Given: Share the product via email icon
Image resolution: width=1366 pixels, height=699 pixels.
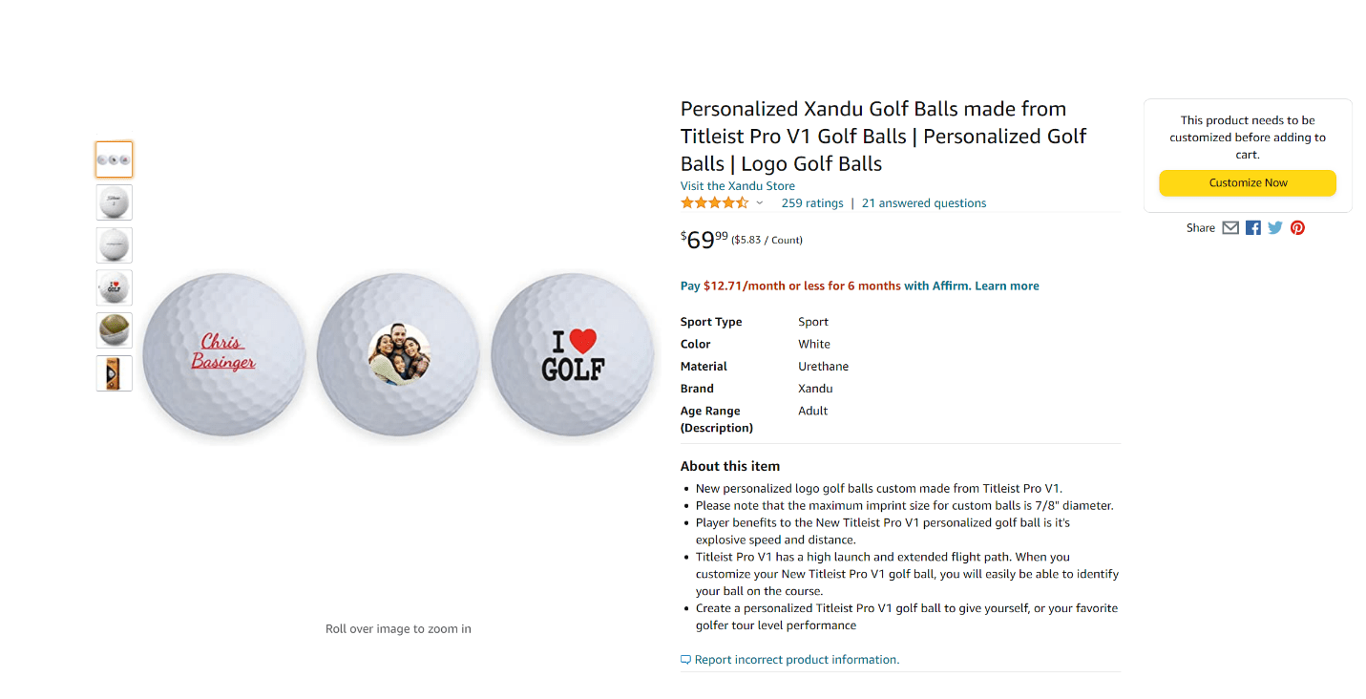Looking at the screenshot, I should [1230, 228].
